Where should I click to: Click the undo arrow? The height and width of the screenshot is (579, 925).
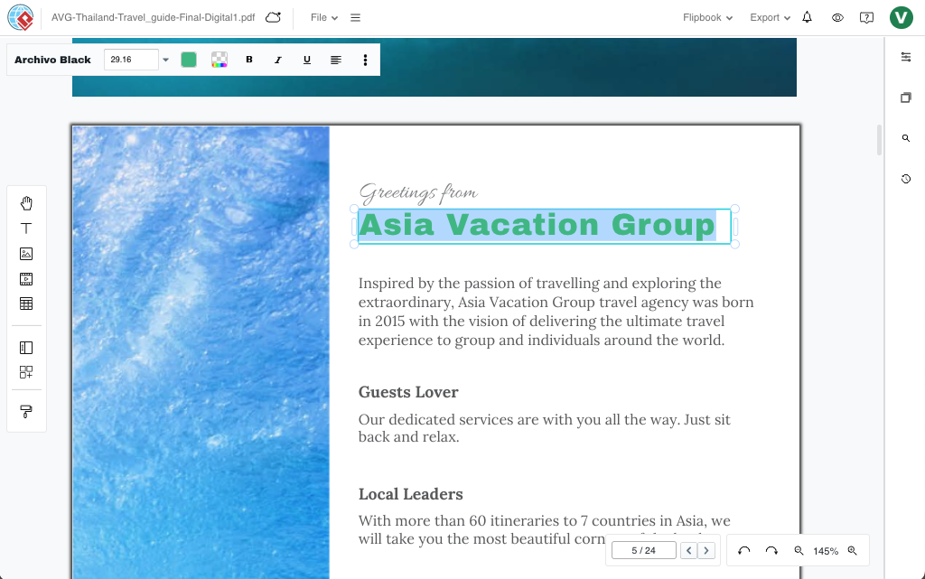[x=744, y=550]
